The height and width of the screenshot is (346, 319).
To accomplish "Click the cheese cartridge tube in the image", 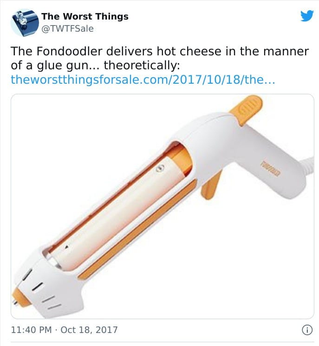I will pos(115,213).
